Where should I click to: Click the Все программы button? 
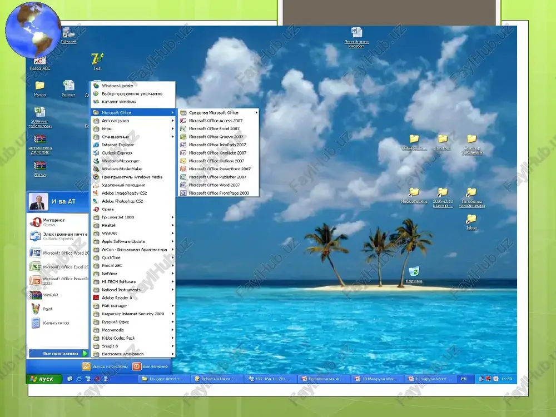point(58,354)
